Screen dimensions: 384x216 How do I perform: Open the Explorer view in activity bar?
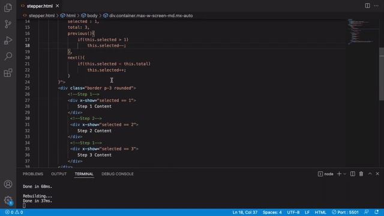pos(8,8)
